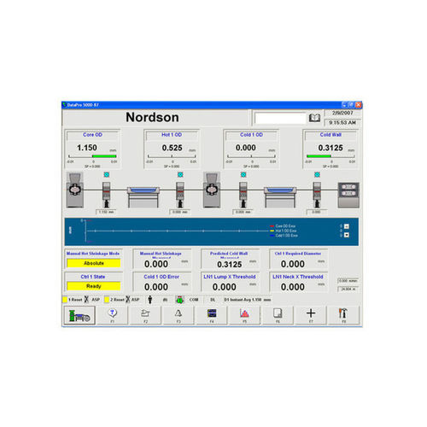Click the down arrow on the trend chart
The image size is (427, 427).
click(x=347, y=235)
